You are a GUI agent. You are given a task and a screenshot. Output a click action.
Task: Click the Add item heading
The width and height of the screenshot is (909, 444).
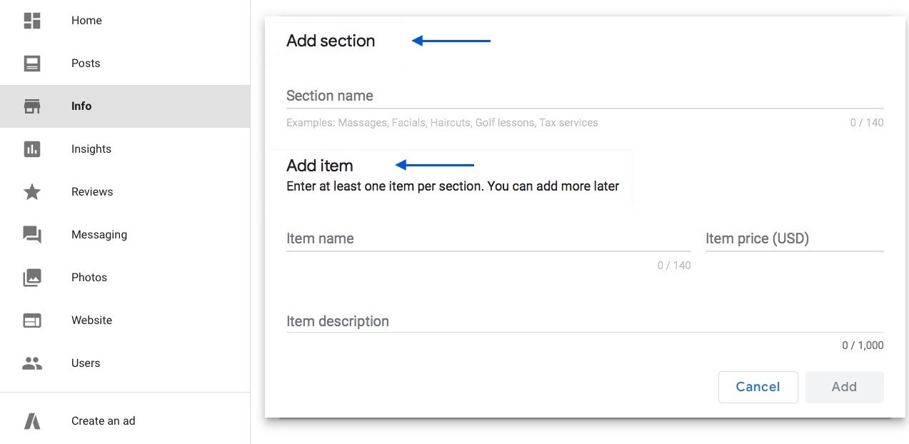click(320, 166)
